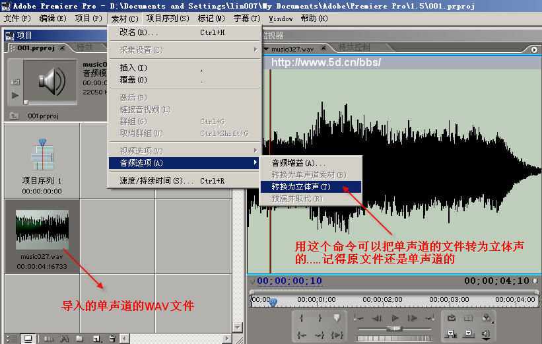
Task: Switch to the 特效 tab in project panel
Action: coord(85,48)
